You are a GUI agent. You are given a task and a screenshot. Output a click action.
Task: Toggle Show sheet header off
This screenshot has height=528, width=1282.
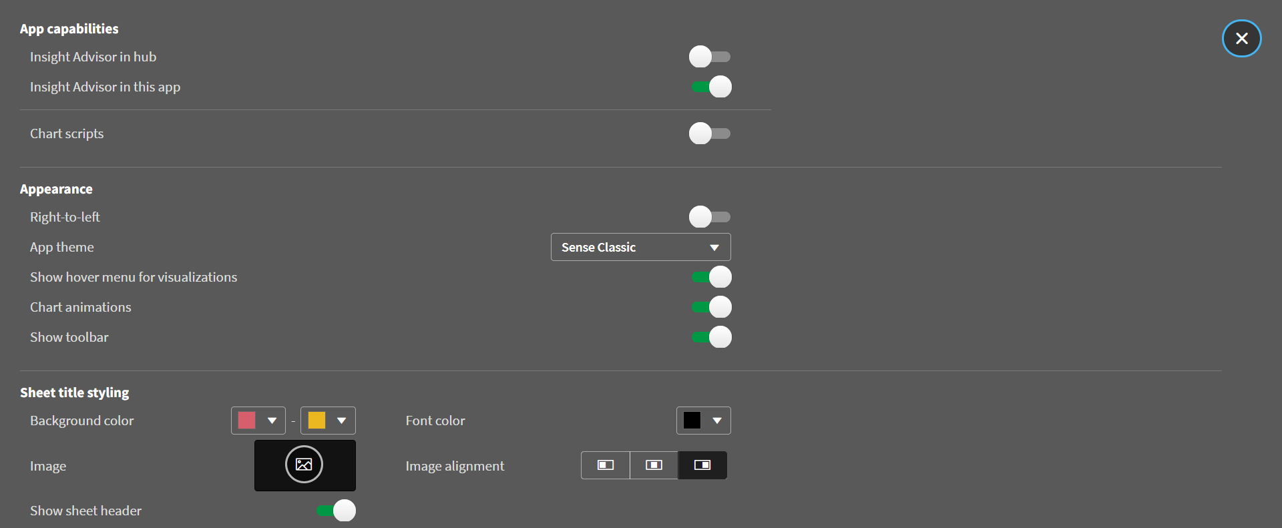[336, 511]
